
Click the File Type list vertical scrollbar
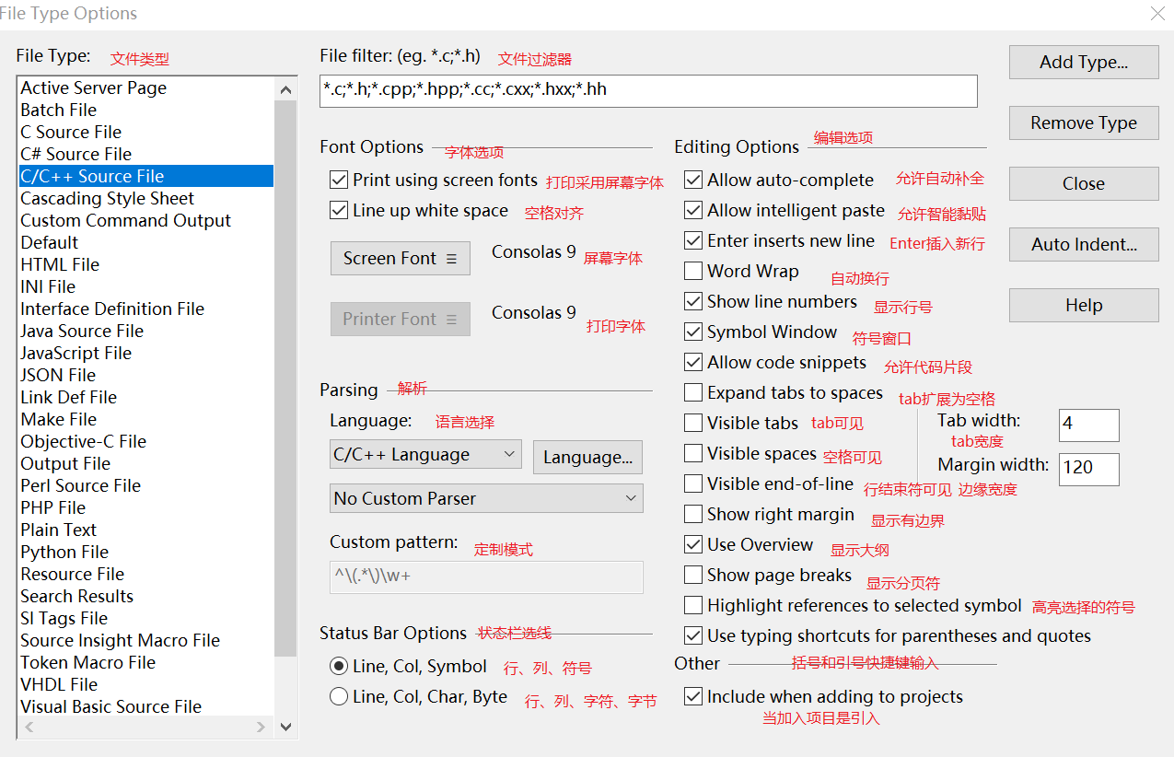tap(286, 368)
